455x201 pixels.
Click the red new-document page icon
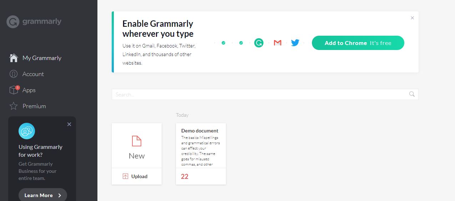137,141
